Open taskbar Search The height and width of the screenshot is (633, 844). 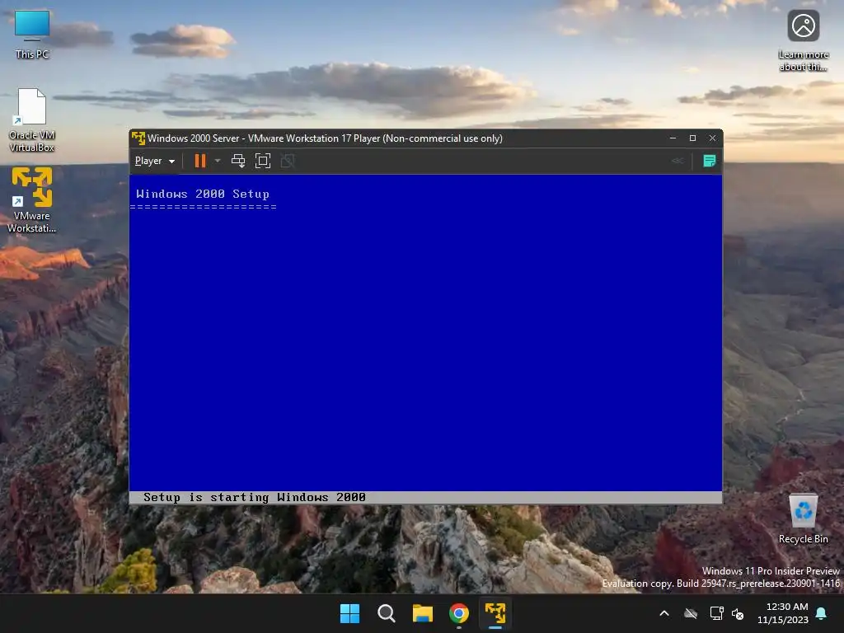click(x=387, y=613)
